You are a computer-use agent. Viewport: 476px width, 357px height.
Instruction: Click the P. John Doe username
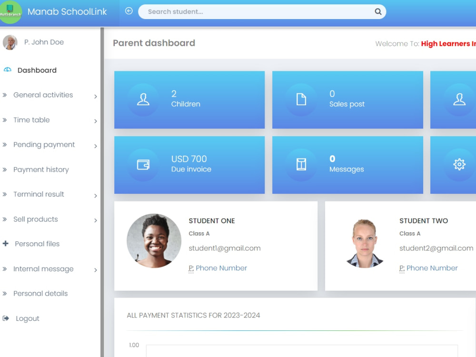pyautogui.click(x=44, y=42)
